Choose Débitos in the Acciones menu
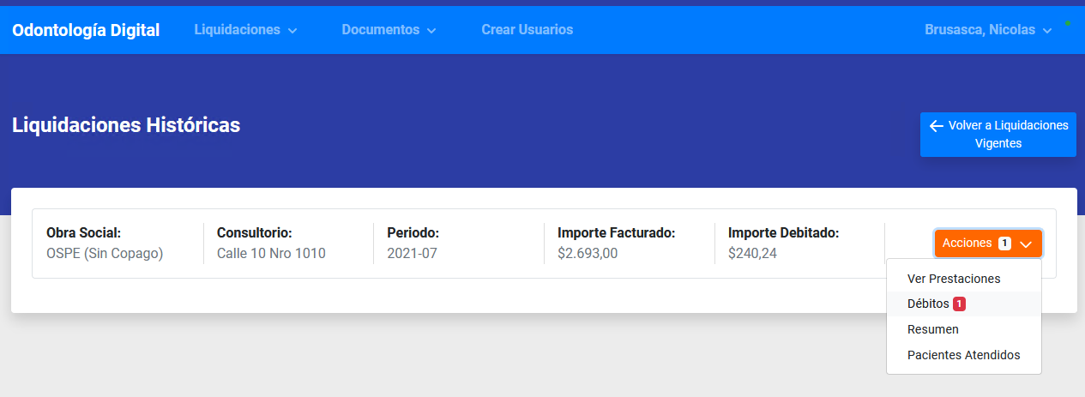 [x=928, y=304]
